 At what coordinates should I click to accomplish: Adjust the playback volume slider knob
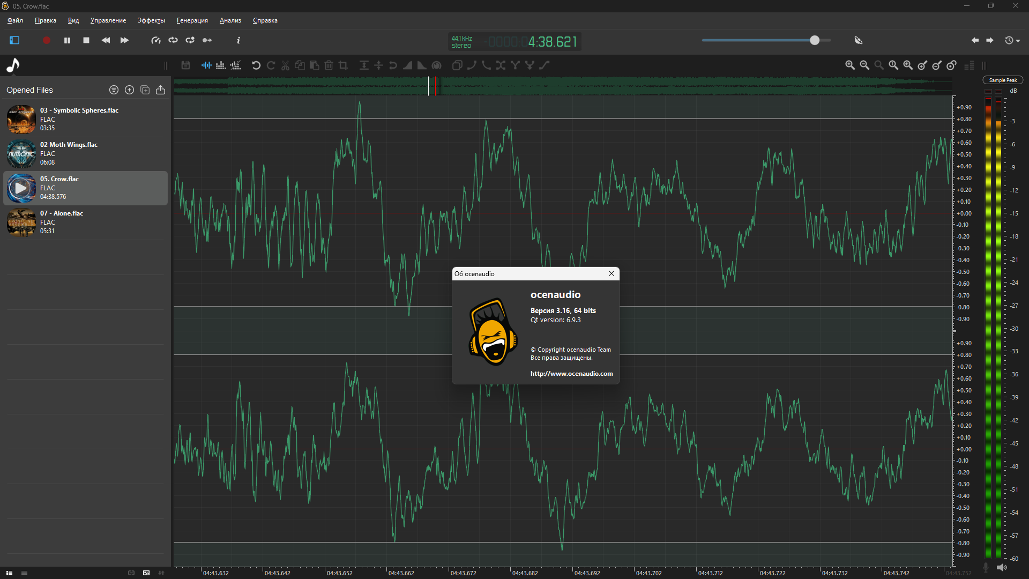[x=814, y=40]
